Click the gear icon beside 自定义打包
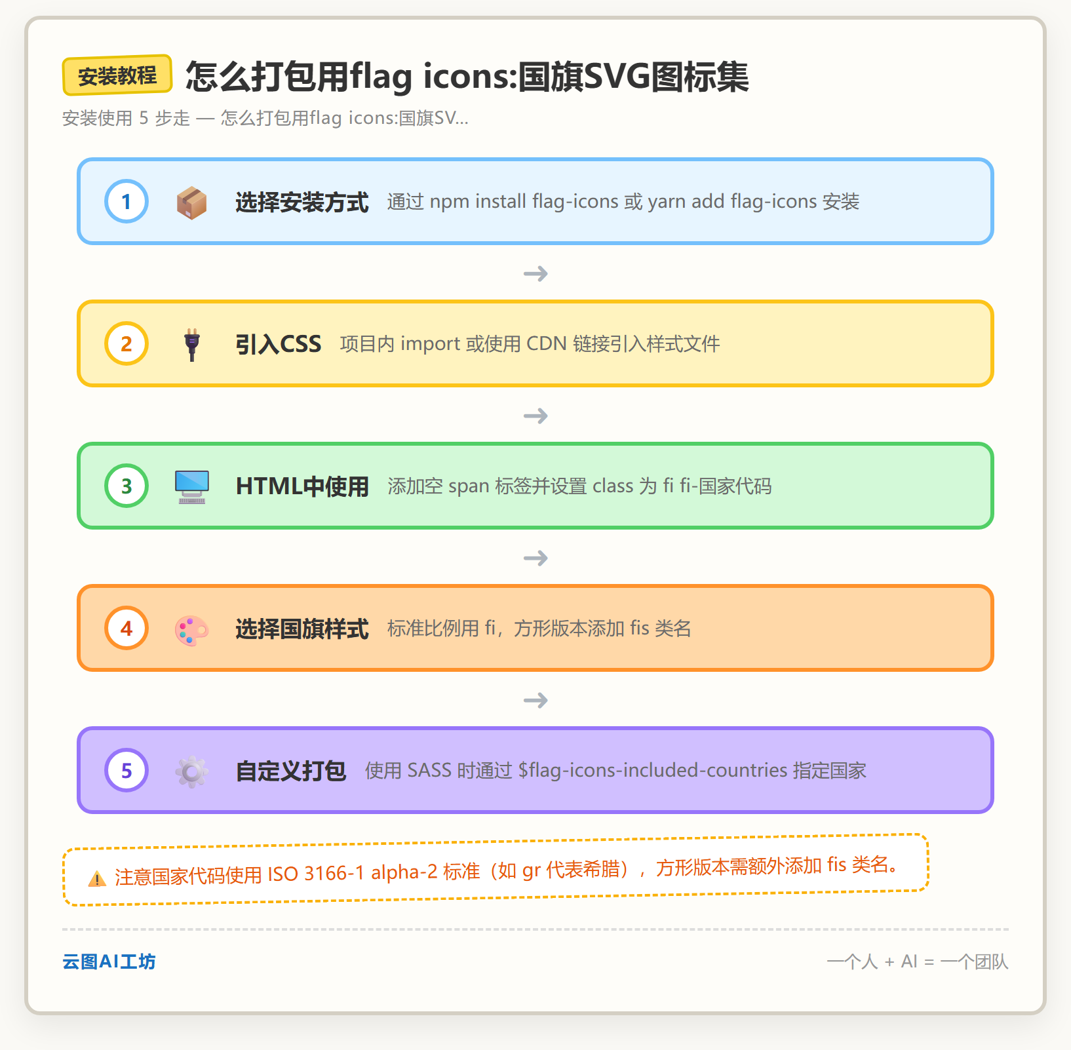 tap(191, 771)
